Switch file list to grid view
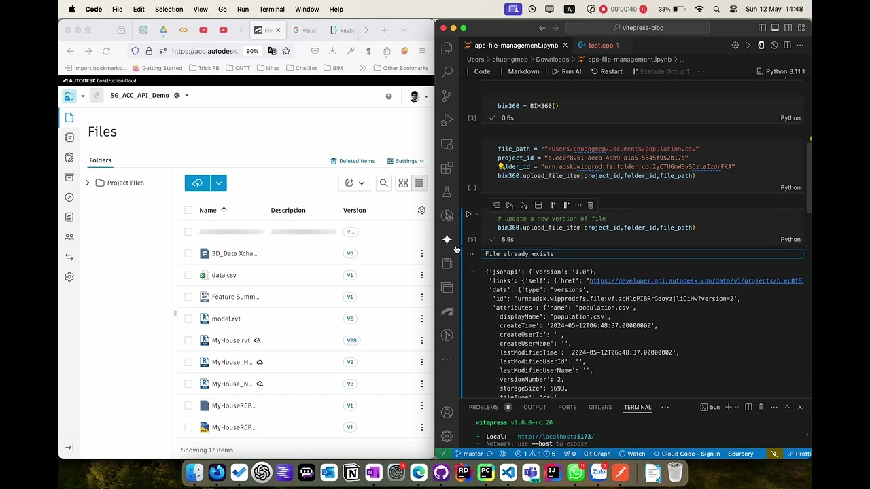Screen dimensions: 870x489 click(403, 183)
